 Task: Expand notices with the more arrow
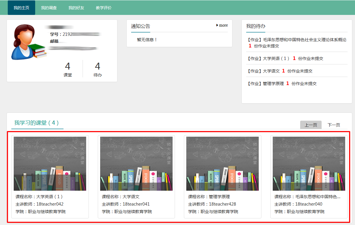pos(222,25)
